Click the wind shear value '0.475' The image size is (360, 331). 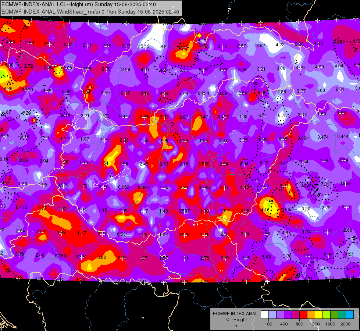click(x=22, y=207)
